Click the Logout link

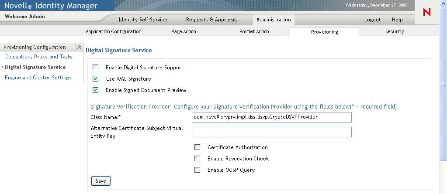click(x=372, y=20)
